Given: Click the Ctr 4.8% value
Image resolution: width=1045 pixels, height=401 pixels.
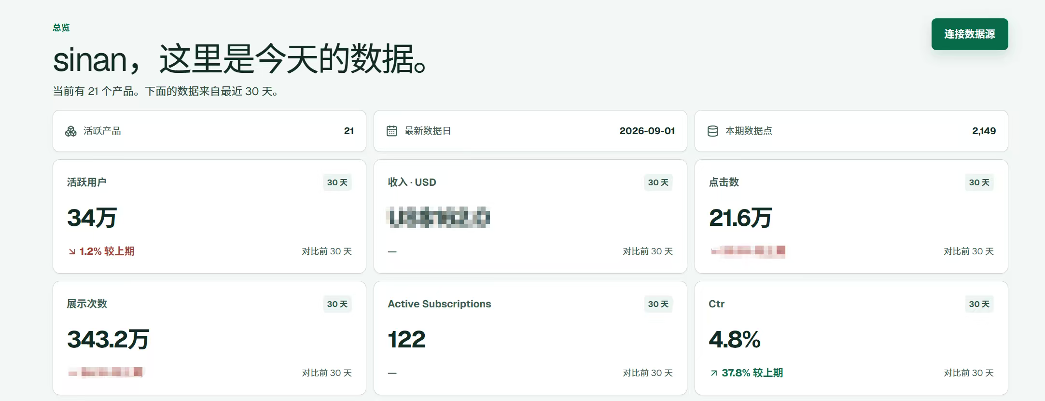Looking at the screenshot, I should coord(735,339).
